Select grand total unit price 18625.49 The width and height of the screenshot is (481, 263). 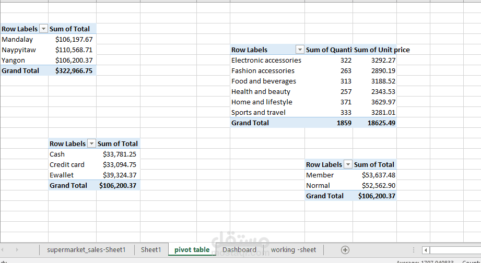pyautogui.click(x=374, y=123)
